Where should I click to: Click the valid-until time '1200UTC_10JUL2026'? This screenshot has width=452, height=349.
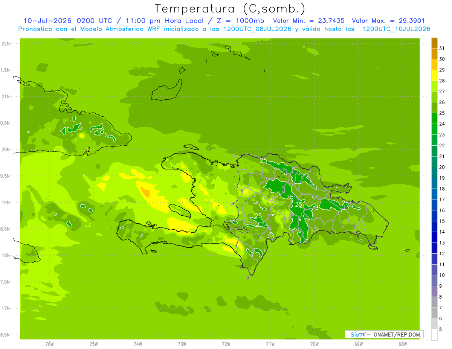396,29
